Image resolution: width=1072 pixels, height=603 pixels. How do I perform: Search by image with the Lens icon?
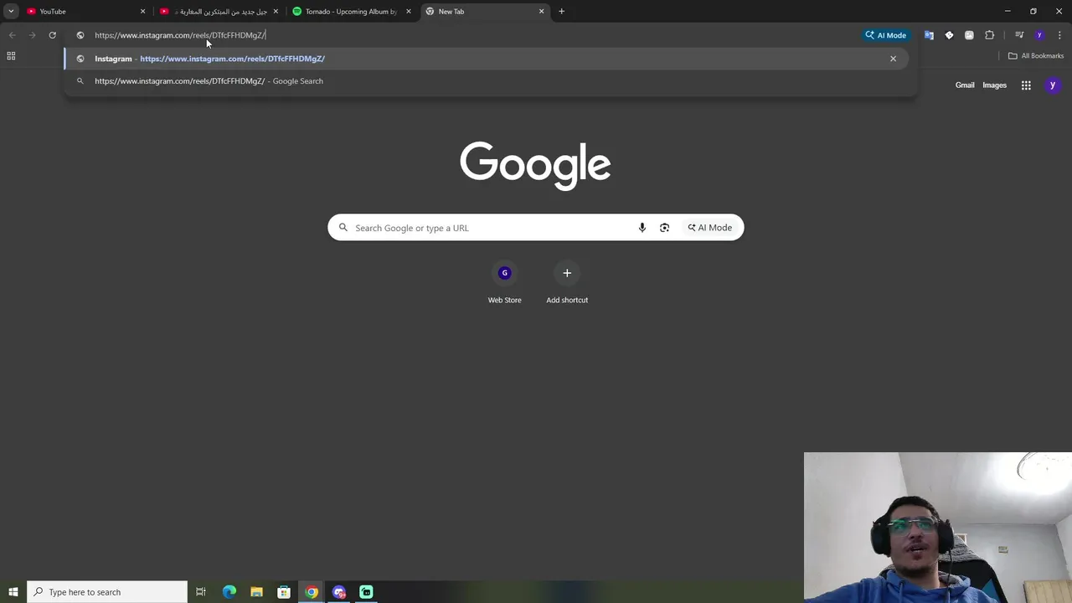click(x=664, y=228)
